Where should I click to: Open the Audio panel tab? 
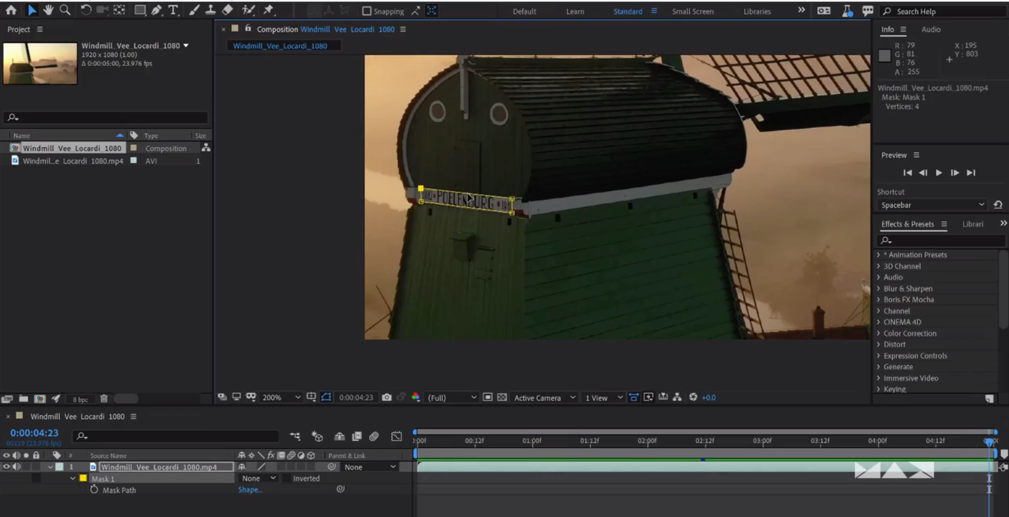coord(931,29)
